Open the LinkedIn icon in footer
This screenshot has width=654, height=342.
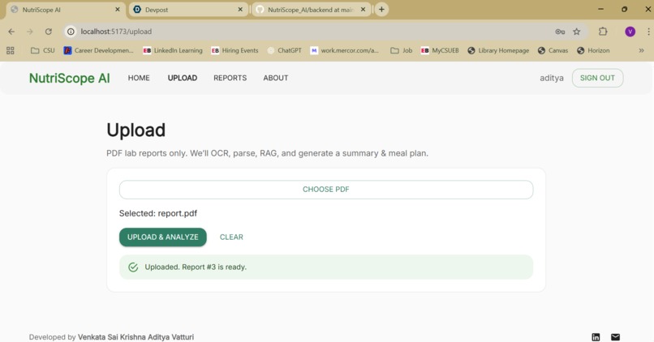[596, 336]
